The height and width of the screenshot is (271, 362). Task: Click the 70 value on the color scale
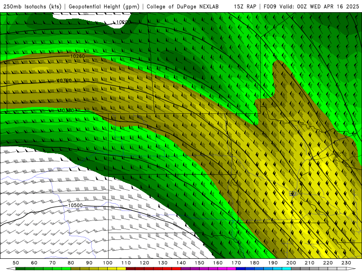[52, 263]
